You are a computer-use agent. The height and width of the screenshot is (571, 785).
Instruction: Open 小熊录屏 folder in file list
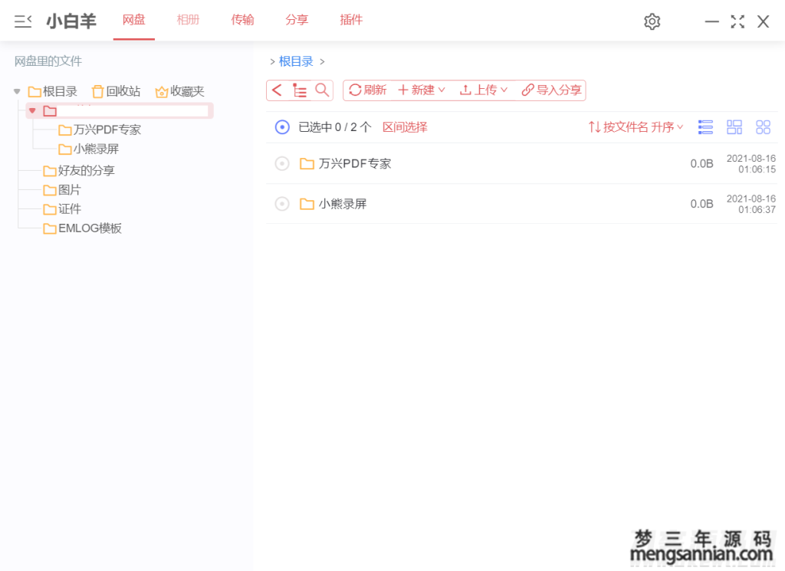click(343, 204)
